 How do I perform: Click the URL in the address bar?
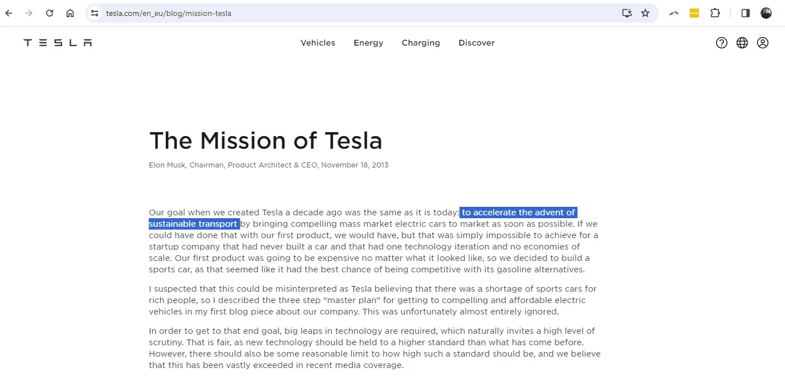(x=169, y=13)
